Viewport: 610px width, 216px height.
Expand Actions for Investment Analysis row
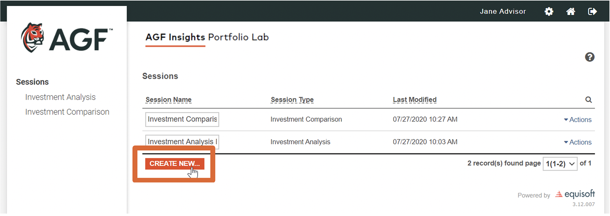577,142
